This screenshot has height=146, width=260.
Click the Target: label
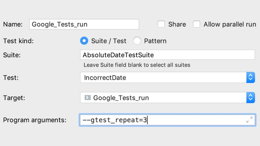pyautogui.click(x=14, y=97)
